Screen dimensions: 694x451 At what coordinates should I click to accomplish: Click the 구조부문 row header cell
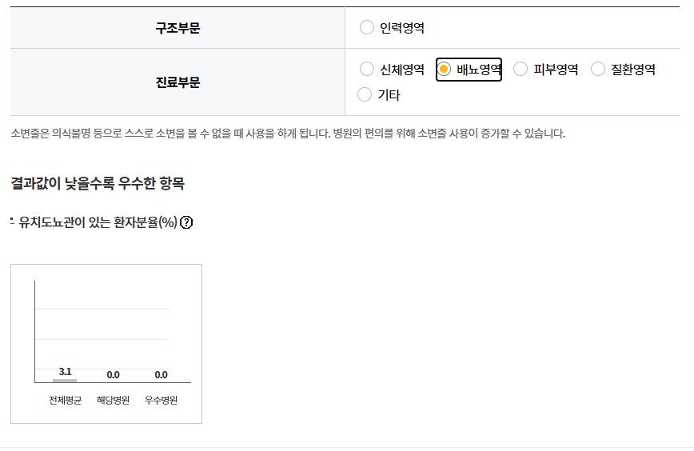click(x=177, y=28)
